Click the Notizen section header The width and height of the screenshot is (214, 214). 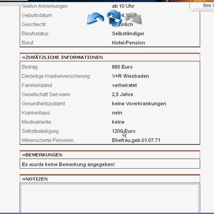110,179
